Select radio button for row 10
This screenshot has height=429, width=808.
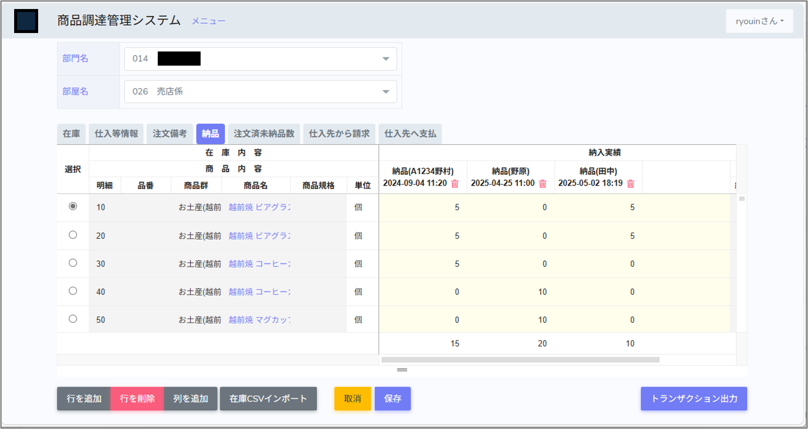(73, 206)
